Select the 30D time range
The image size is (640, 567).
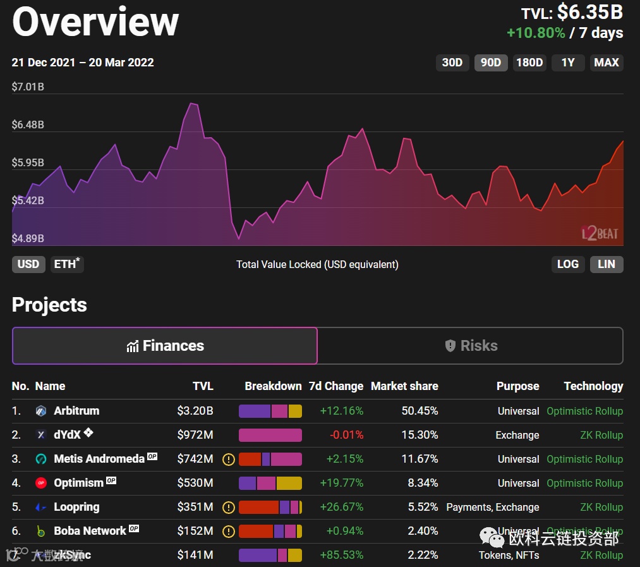452,63
